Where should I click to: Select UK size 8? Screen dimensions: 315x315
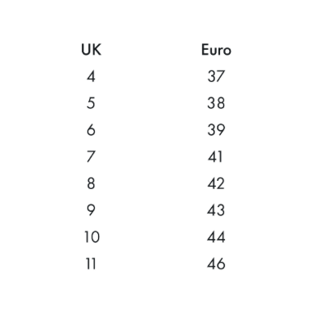coord(91,183)
